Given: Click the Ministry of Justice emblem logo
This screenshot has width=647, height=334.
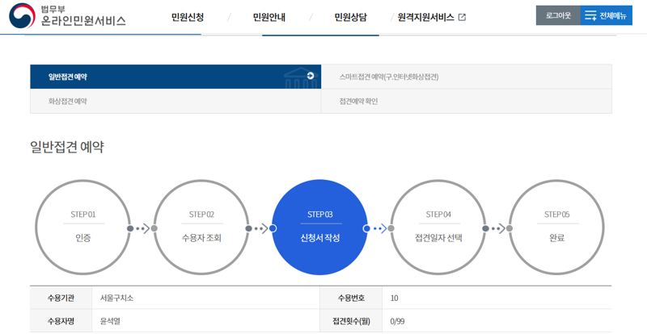Looking at the screenshot, I should [x=22, y=16].
